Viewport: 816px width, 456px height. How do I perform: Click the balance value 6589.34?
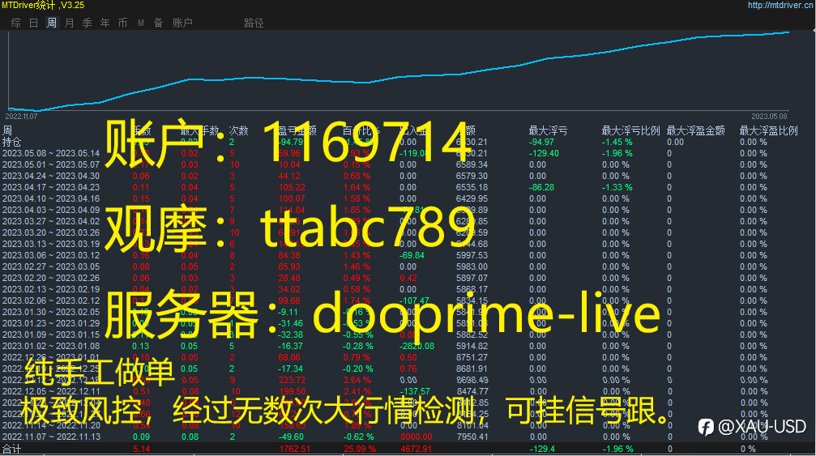pos(472,165)
